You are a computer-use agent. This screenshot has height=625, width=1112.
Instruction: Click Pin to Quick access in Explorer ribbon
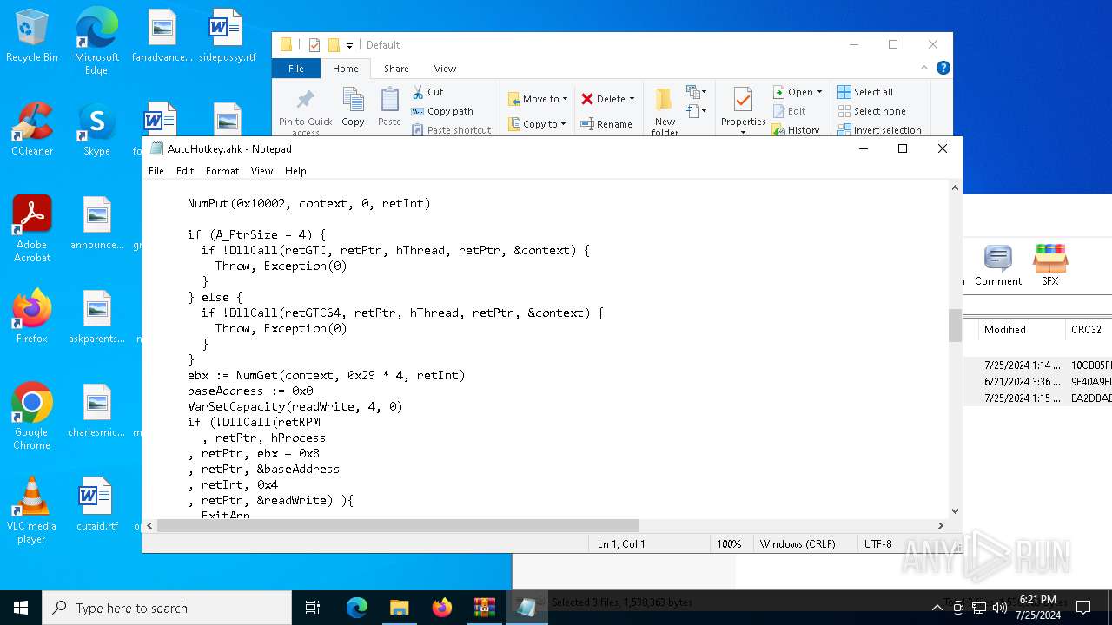tap(305, 111)
